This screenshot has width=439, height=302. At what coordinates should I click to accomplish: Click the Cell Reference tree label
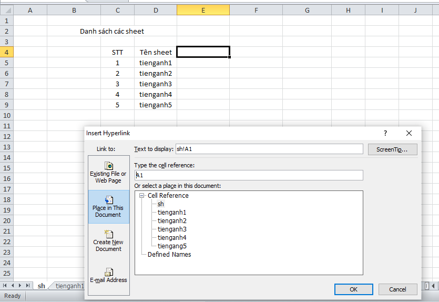(x=168, y=196)
